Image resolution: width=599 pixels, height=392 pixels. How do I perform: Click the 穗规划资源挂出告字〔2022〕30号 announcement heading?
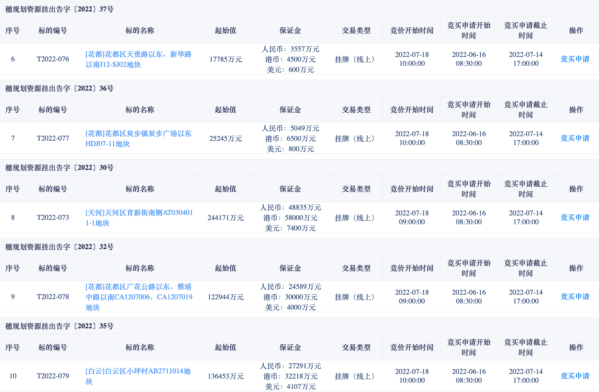point(59,168)
